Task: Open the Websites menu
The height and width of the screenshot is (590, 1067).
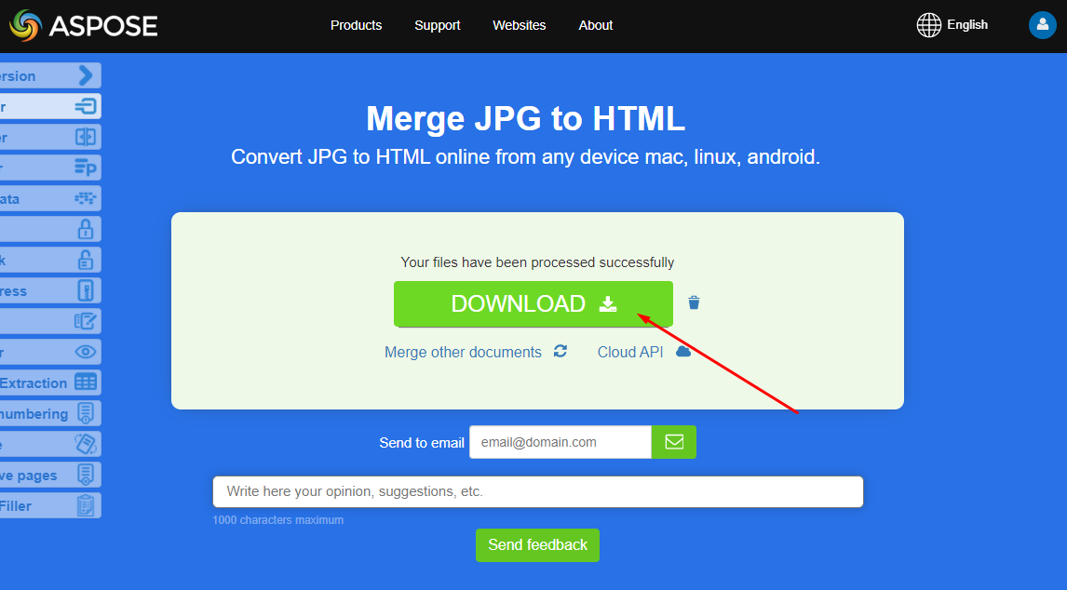Action: click(x=519, y=25)
